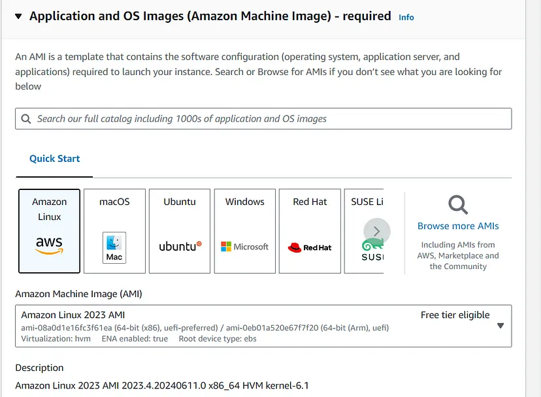Viewport: 541px width, 397px height.
Task: Switch to the Quick Start tab
Action: coord(55,159)
